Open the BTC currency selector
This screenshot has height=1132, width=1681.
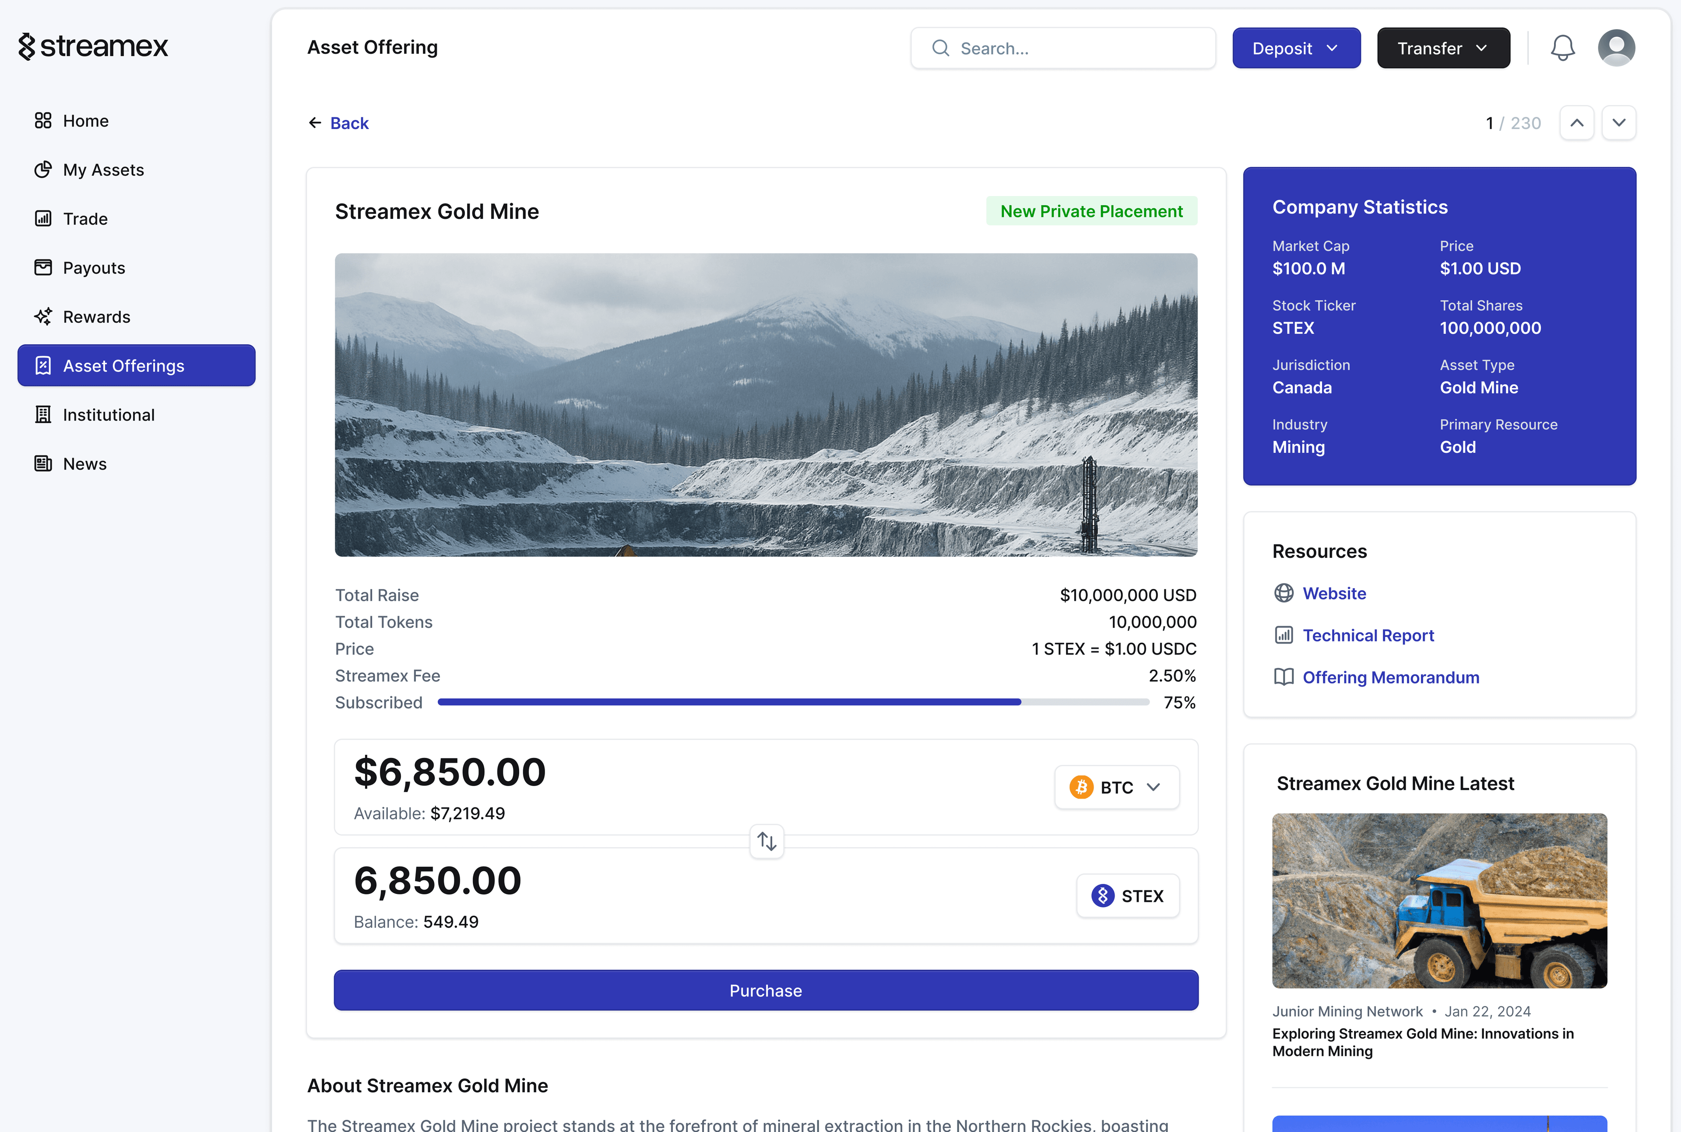pos(1117,788)
